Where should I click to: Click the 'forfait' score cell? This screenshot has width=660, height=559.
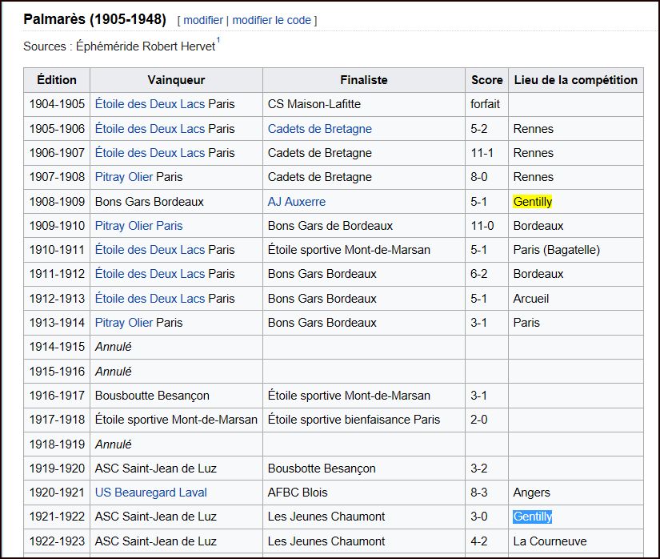[x=485, y=104]
